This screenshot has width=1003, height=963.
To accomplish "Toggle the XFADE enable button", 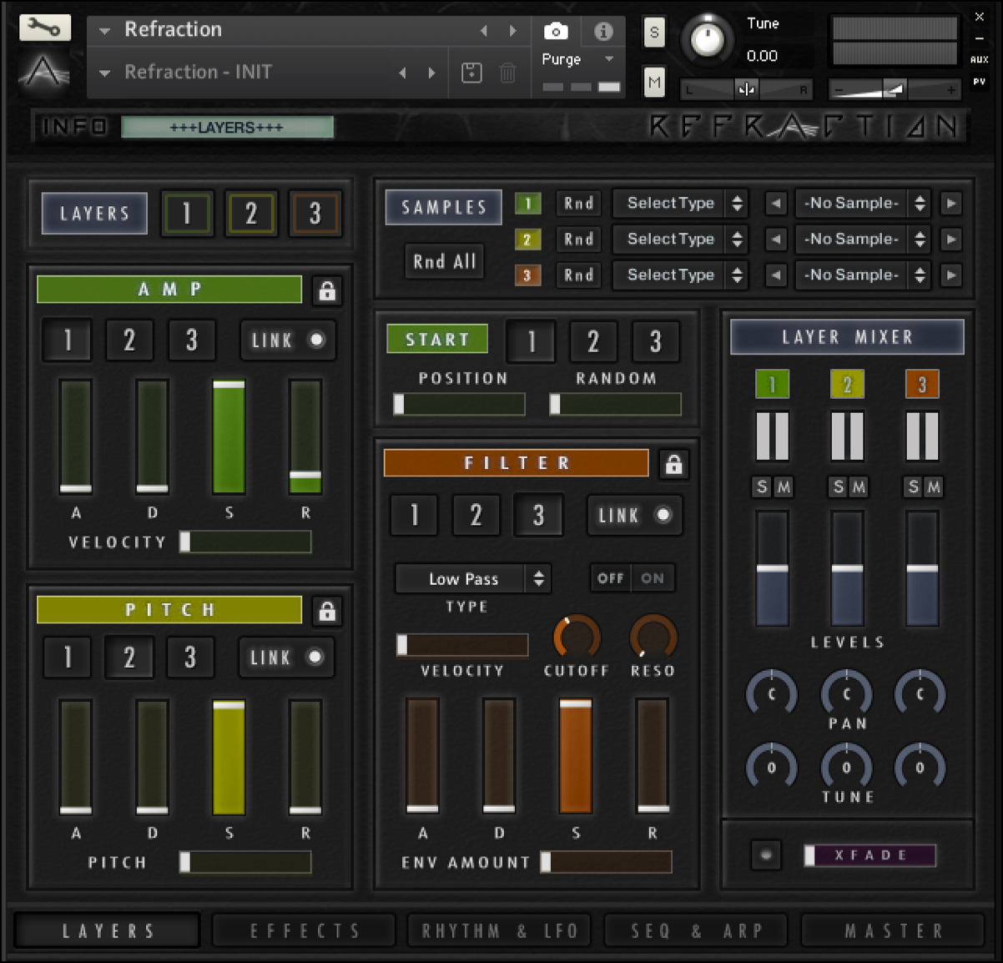I will click(x=766, y=855).
